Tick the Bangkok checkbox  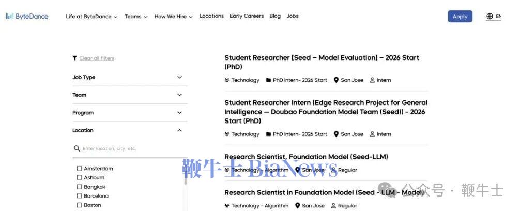(79, 187)
